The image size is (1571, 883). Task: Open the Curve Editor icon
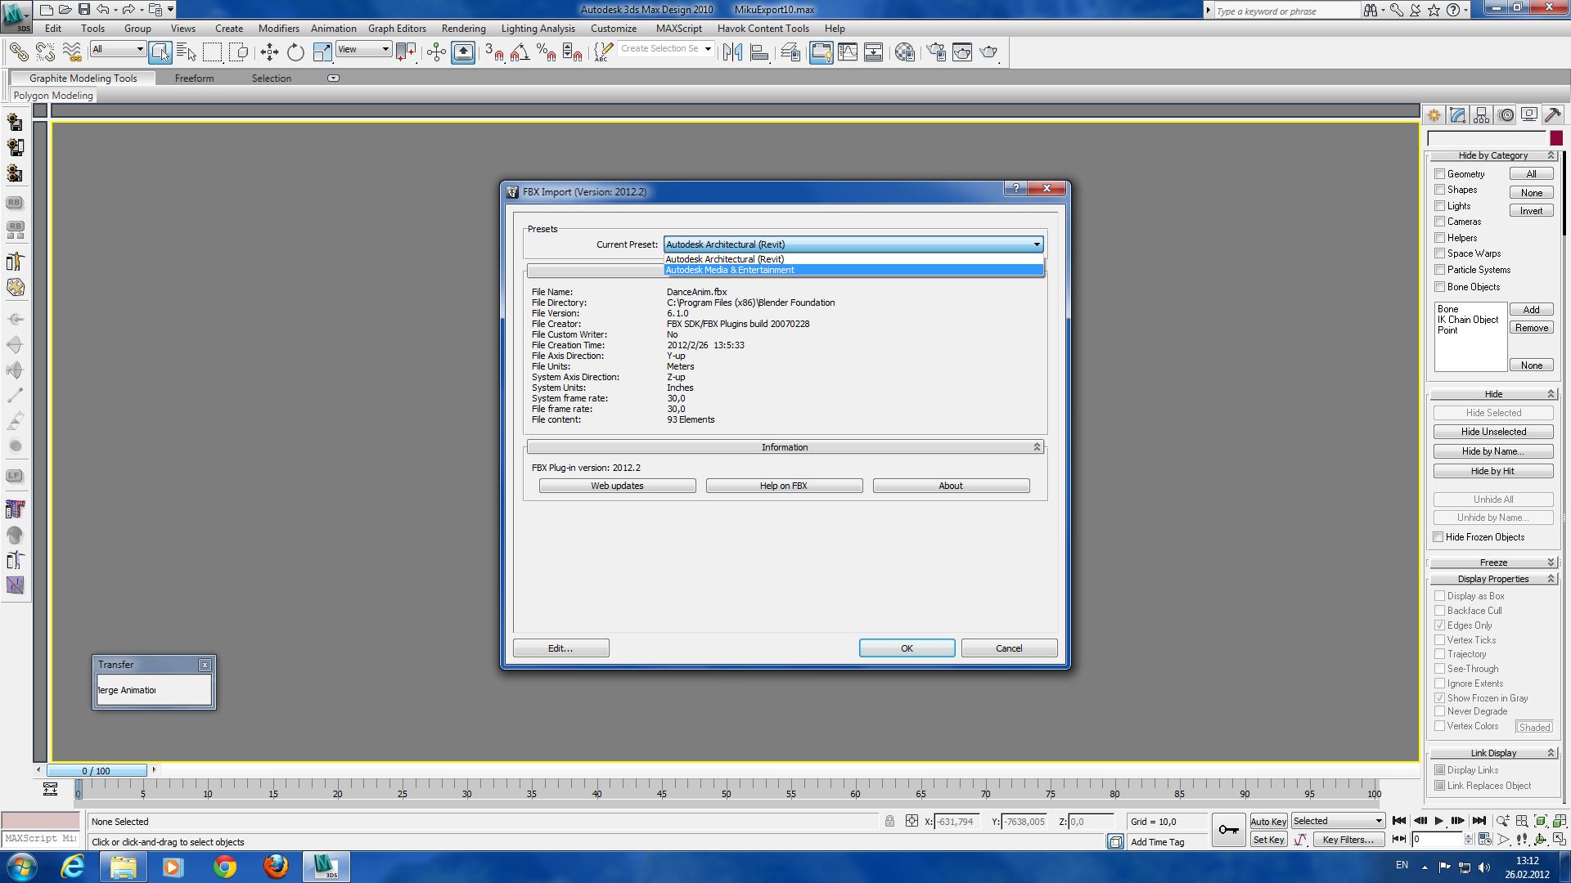click(848, 52)
